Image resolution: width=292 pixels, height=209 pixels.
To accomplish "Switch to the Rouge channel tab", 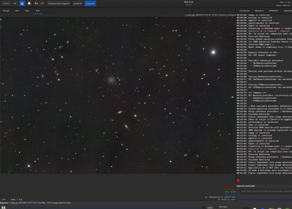I will (6, 11).
